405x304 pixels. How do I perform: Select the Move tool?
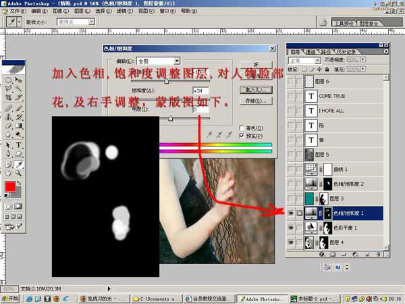18,80
